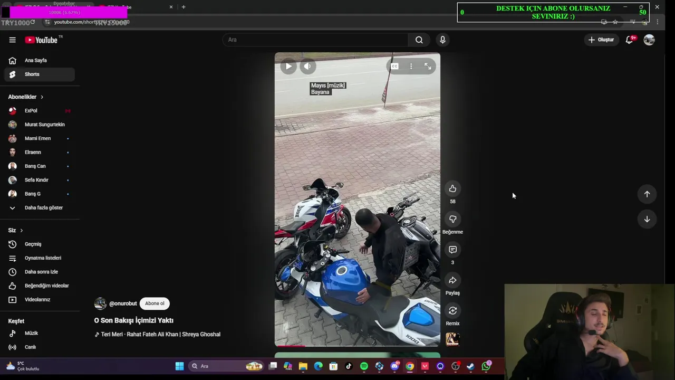
Task: Open the Barış Can channel
Action: [40, 166]
